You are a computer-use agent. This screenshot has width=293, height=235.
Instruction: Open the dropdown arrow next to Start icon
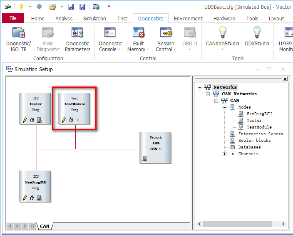click(30, 7)
